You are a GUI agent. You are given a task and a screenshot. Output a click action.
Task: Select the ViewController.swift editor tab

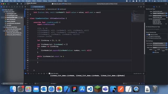click(38, 7)
